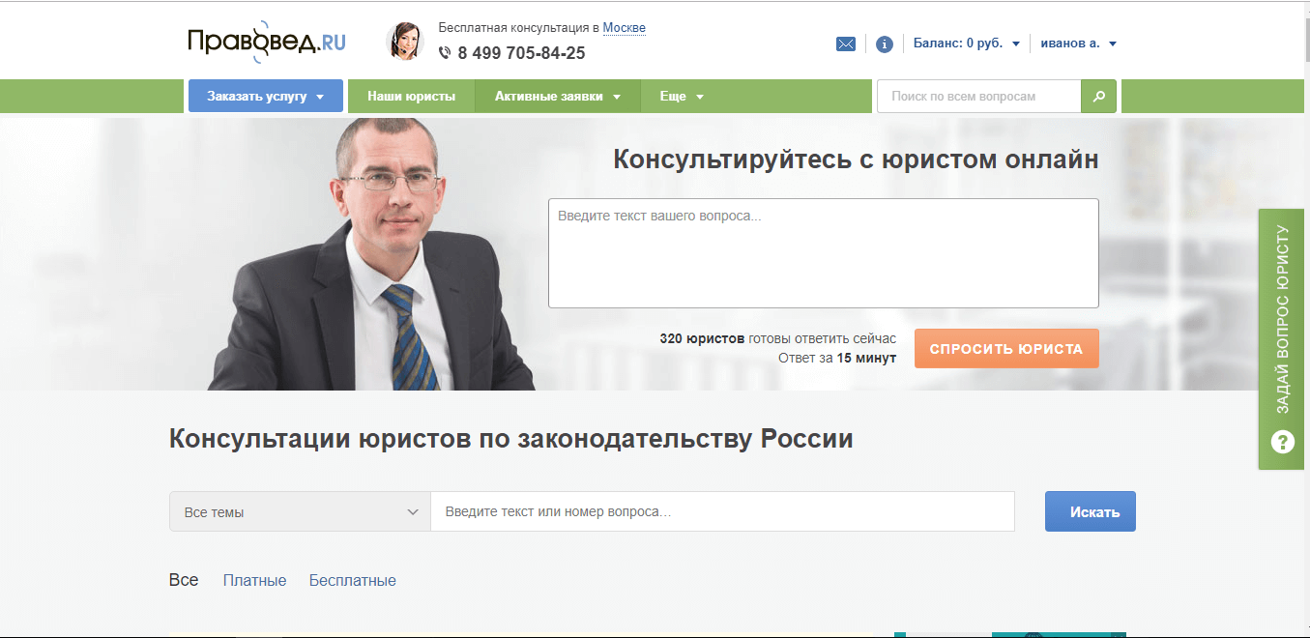Click the «Москве» city link
Viewport: 1310px width, 638px height.
click(x=624, y=28)
